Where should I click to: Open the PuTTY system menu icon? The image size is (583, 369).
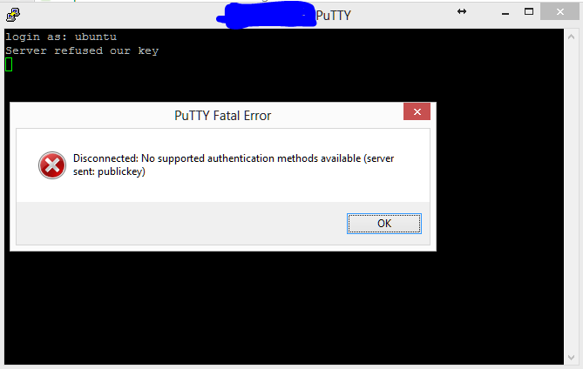pyautogui.click(x=13, y=15)
